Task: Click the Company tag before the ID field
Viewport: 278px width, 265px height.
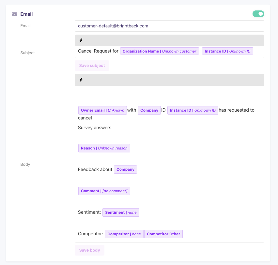Action: pos(149,110)
